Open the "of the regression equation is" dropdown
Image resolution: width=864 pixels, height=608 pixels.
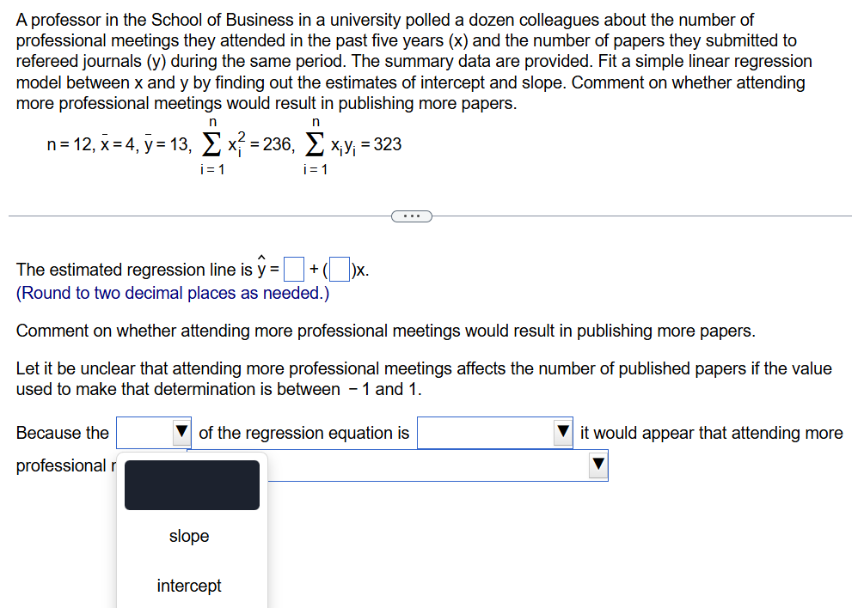pyautogui.click(x=494, y=432)
